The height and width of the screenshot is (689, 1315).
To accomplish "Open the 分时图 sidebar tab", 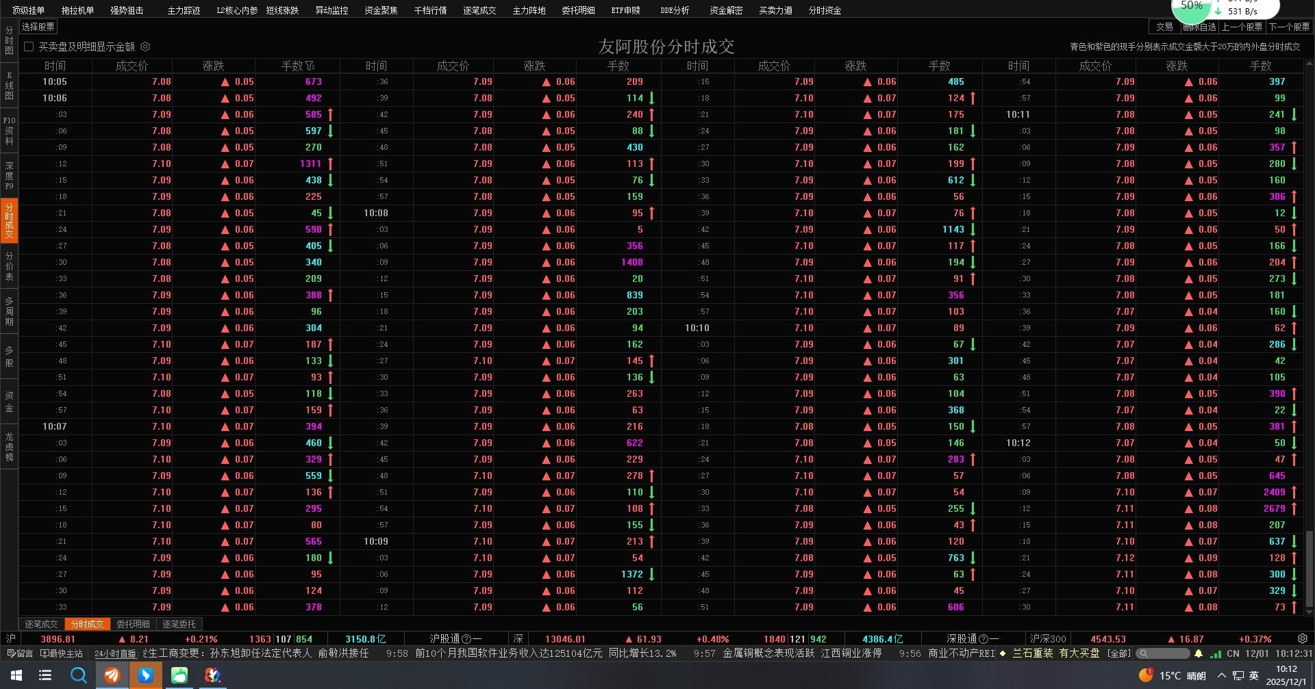I will pos(9,40).
